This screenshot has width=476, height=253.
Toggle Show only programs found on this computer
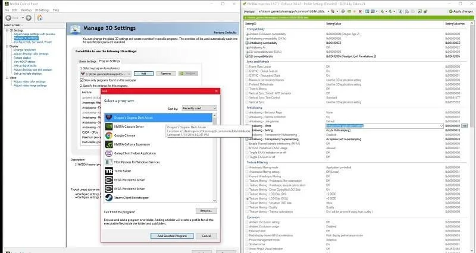(x=82, y=80)
